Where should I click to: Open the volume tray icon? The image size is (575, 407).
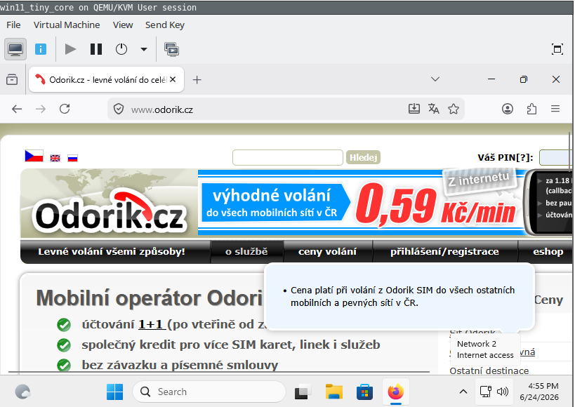pyautogui.click(x=503, y=392)
